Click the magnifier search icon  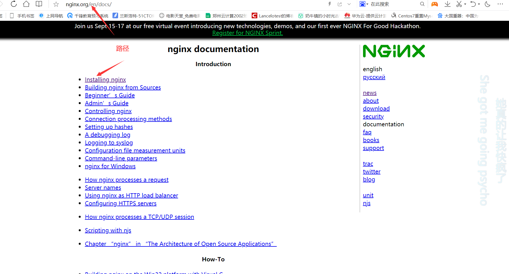click(422, 4)
